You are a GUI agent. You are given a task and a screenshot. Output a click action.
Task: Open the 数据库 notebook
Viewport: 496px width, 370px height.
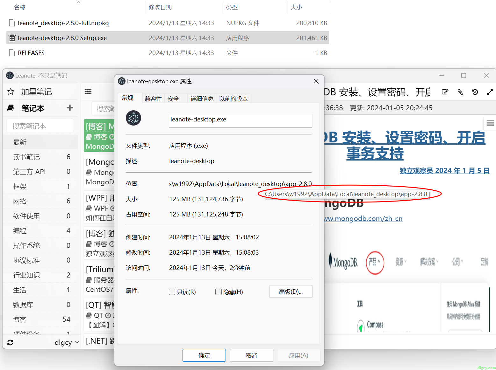(x=40, y=305)
